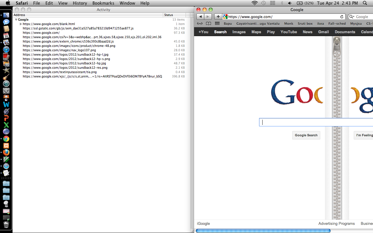373x233 pixels.
Task: Open Maps in Google navigation bar
Action: click(x=256, y=32)
